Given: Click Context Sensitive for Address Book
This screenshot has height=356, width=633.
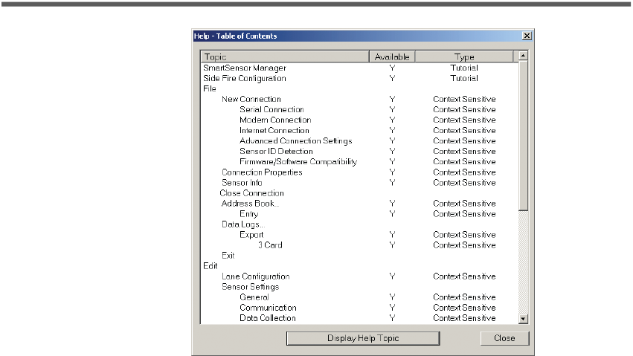Looking at the screenshot, I should point(464,204).
